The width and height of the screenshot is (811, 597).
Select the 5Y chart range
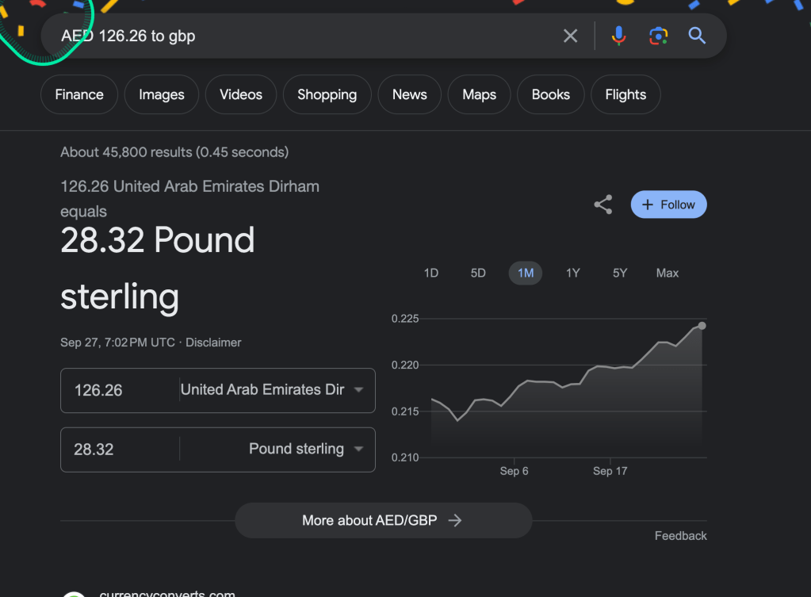tap(620, 273)
